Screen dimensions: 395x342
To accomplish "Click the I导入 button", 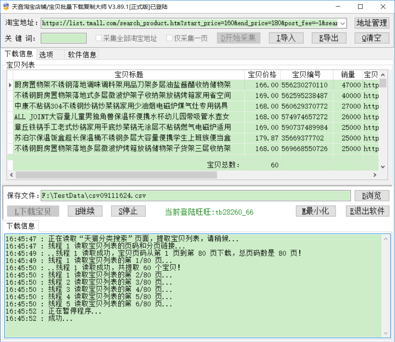I will click(285, 38).
